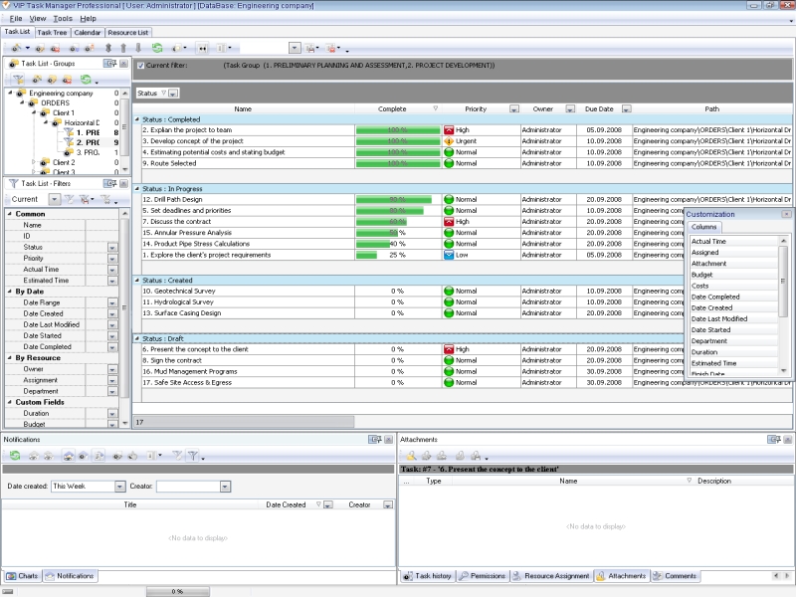Open dropdown for the Date Range filter
796x597 pixels.
click(112, 303)
